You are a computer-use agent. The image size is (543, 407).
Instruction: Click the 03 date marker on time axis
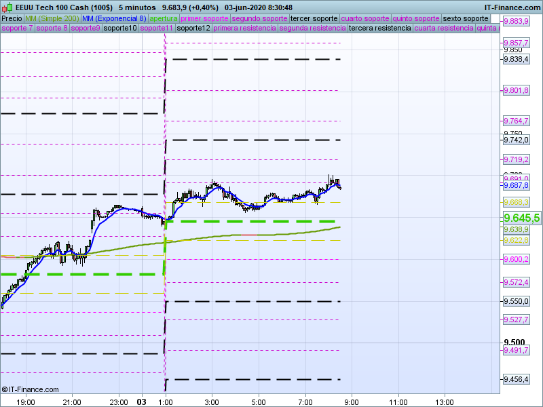pos(142,402)
